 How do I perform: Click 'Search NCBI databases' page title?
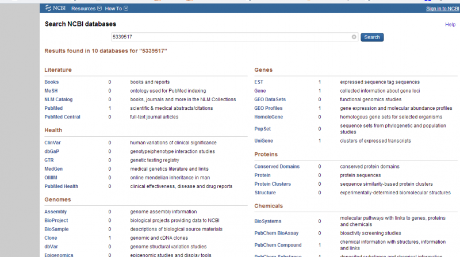coord(80,24)
